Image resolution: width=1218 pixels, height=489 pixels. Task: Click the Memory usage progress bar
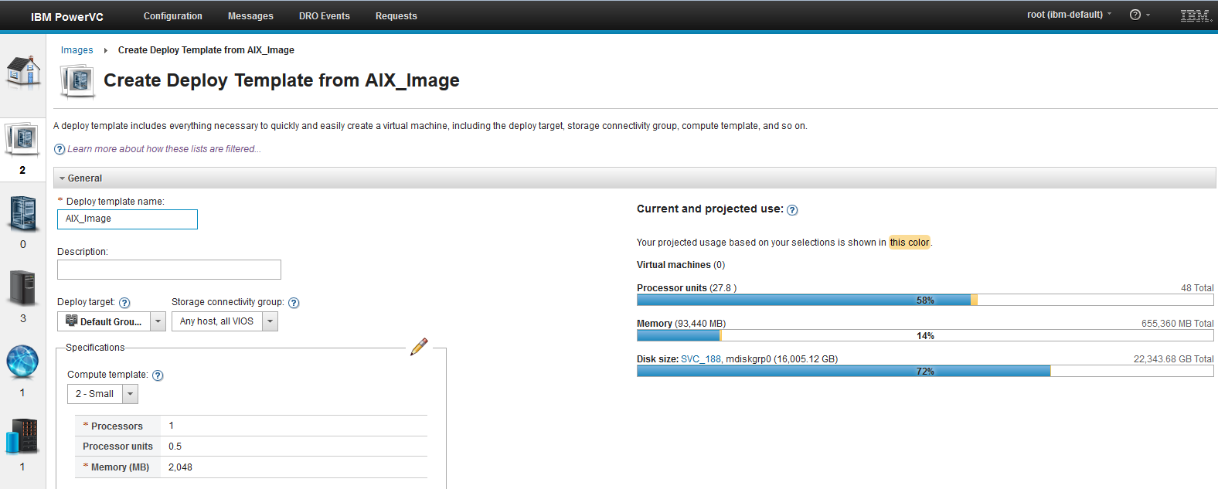pos(925,336)
